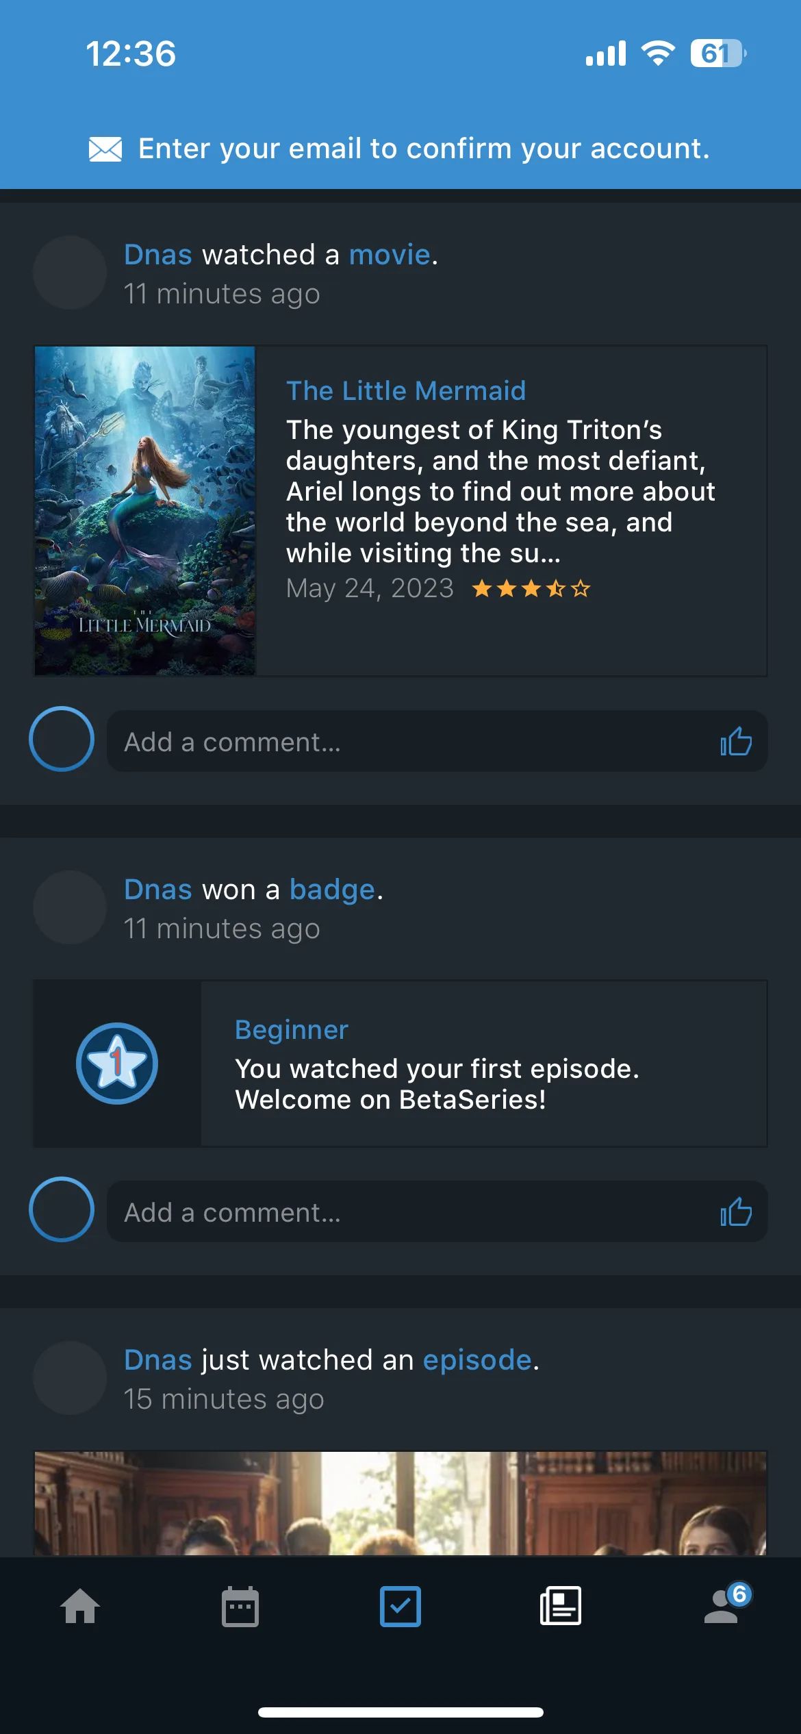801x1734 pixels.
Task: Open the news articles tab icon
Action: [561, 1606]
